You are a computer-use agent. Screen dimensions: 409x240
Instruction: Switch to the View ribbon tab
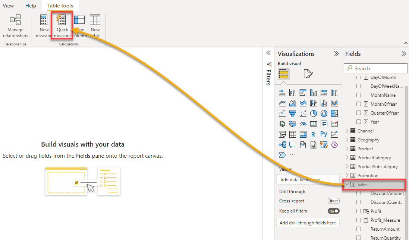[x=8, y=6]
